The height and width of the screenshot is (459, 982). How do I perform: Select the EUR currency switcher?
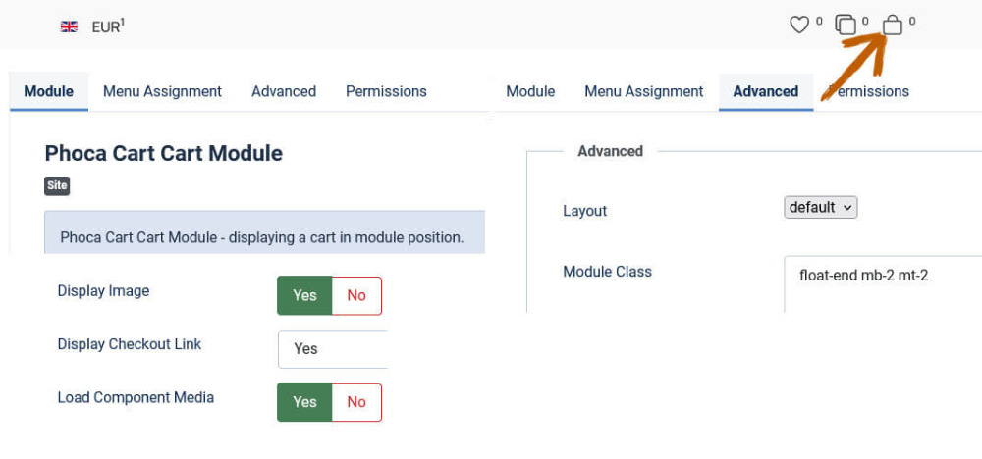tap(107, 26)
